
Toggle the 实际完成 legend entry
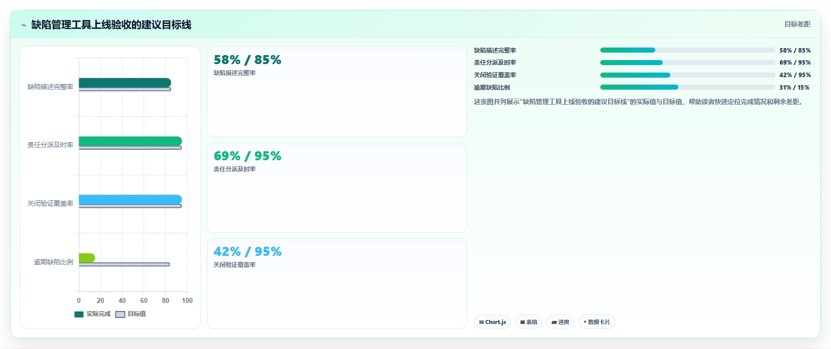coord(93,314)
